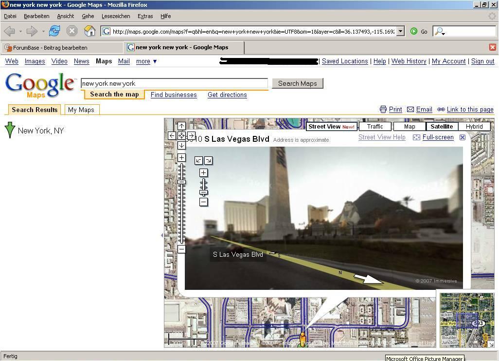Select the My Maps tab
This screenshot has width=499, height=361.
(x=81, y=110)
